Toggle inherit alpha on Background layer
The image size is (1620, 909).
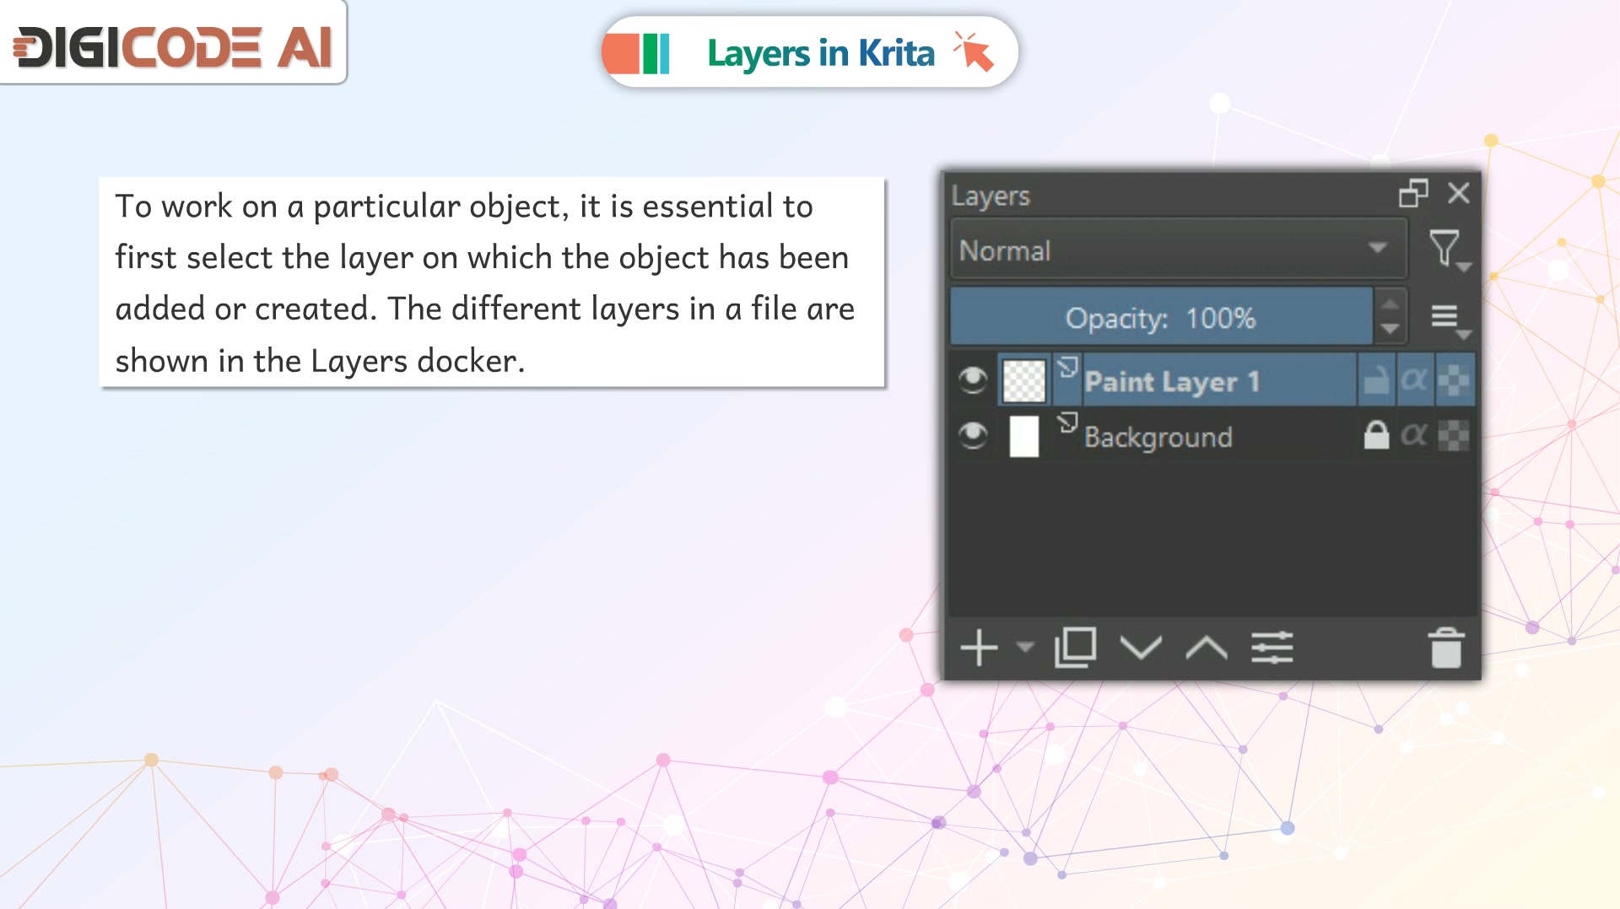tap(1414, 435)
